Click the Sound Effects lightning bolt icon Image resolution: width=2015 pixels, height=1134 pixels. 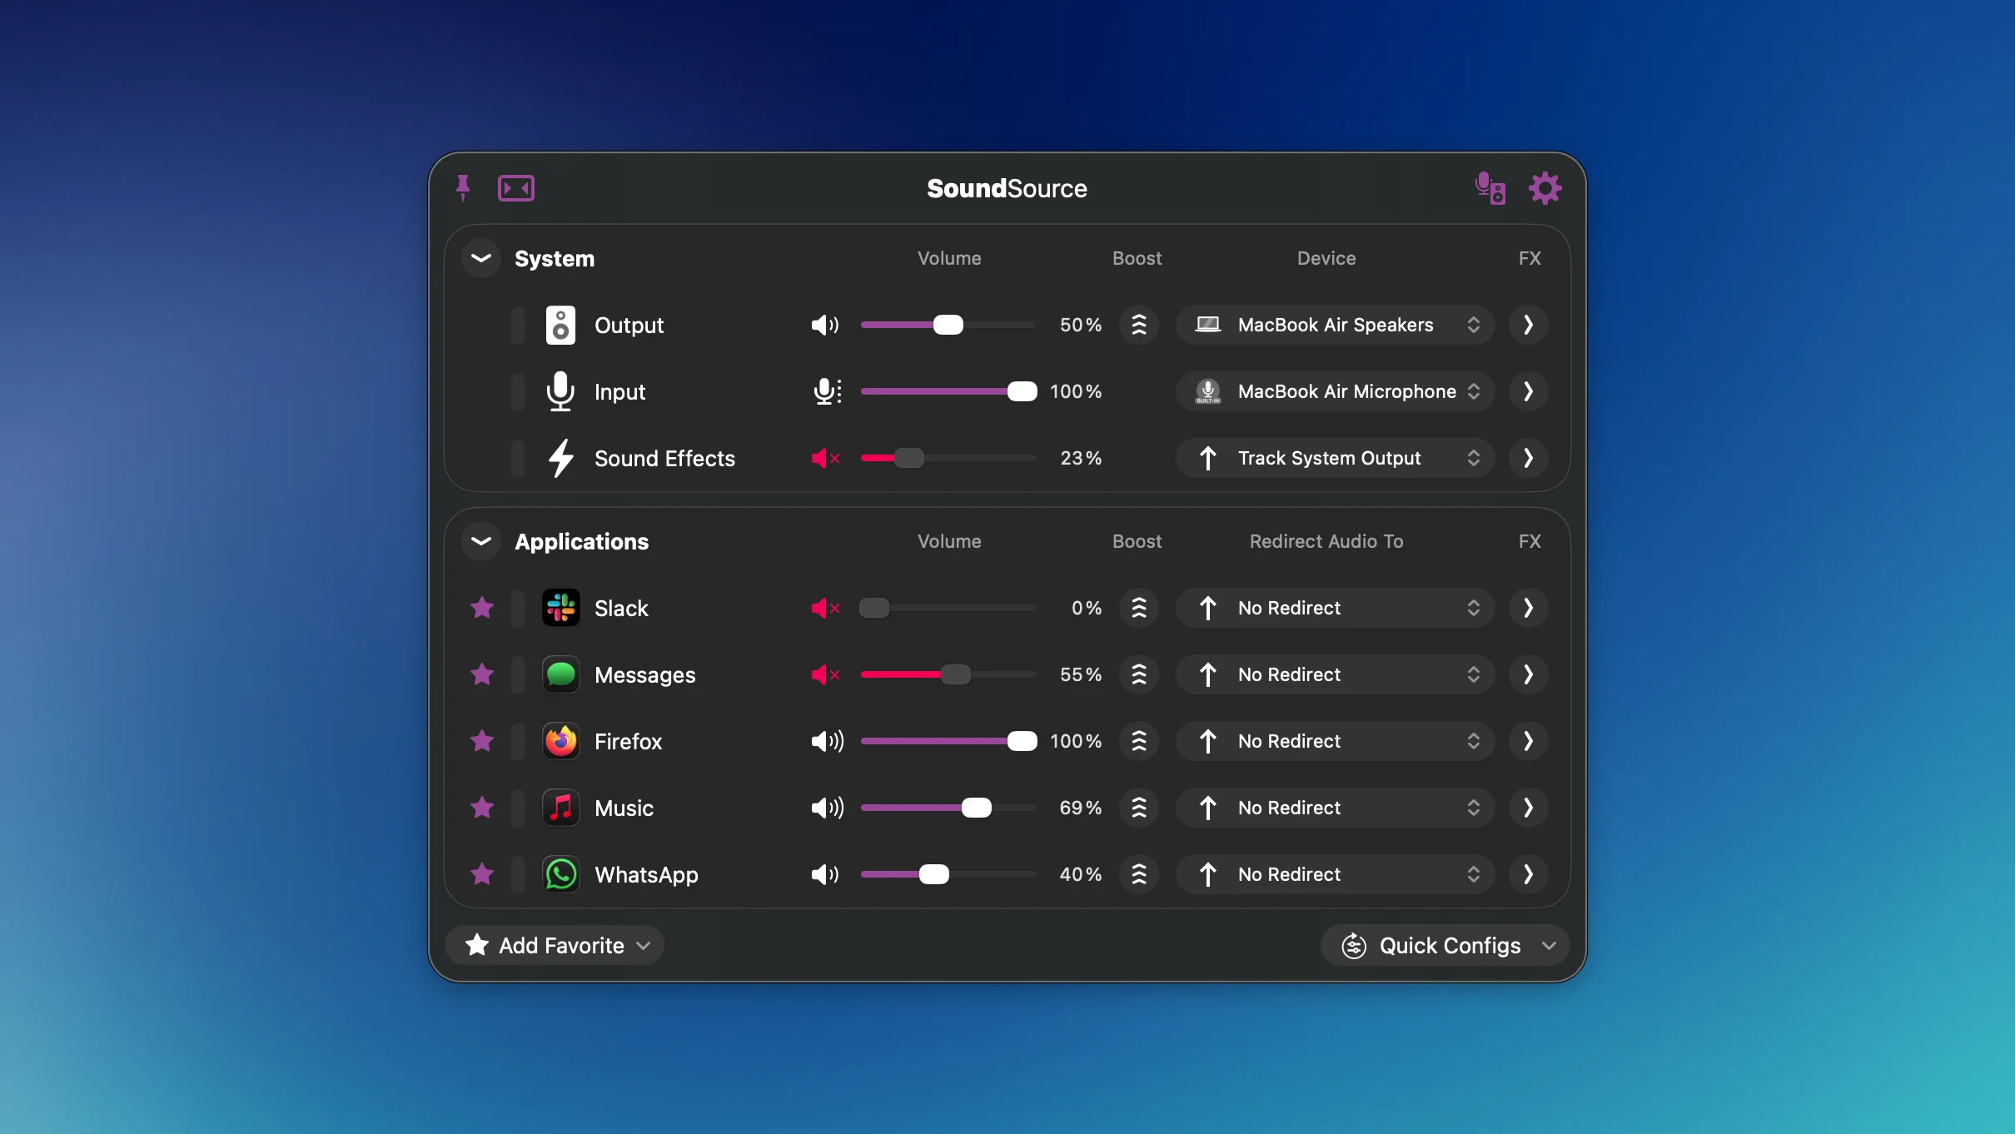(x=560, y=458)
